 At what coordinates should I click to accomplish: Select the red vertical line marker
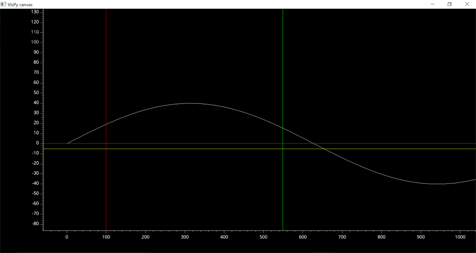(106, 119)
